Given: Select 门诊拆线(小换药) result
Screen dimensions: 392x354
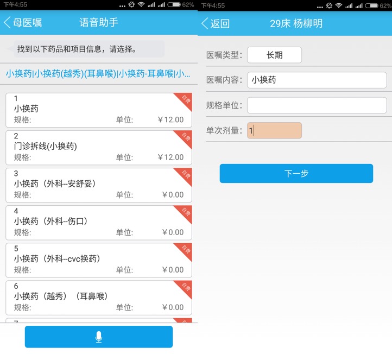Looking at the screenshot, I should (92, 147).
